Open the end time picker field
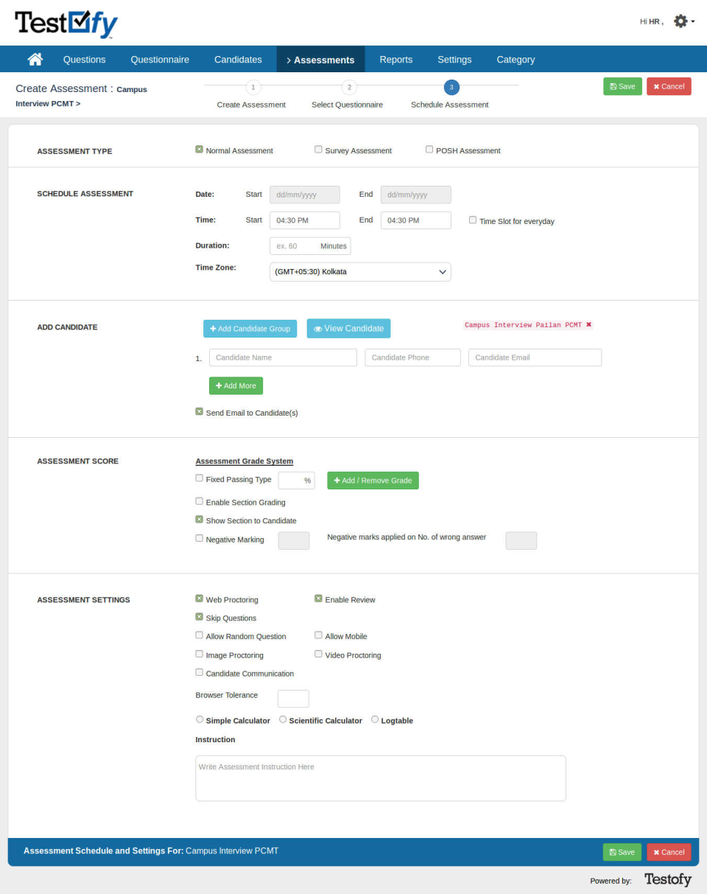Image resolution: width=707 pixels, height=894 pixels. click(x=415, y=220)
